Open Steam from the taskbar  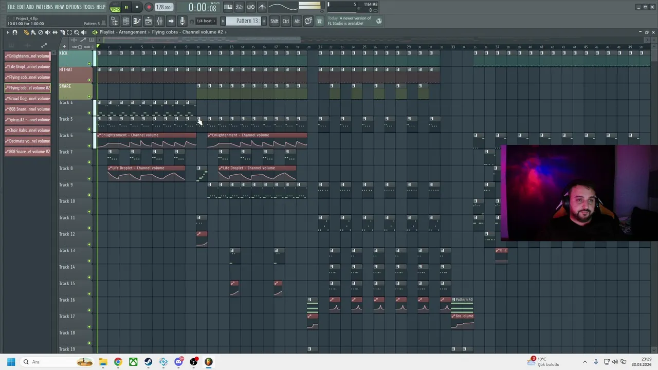point(148,362)
